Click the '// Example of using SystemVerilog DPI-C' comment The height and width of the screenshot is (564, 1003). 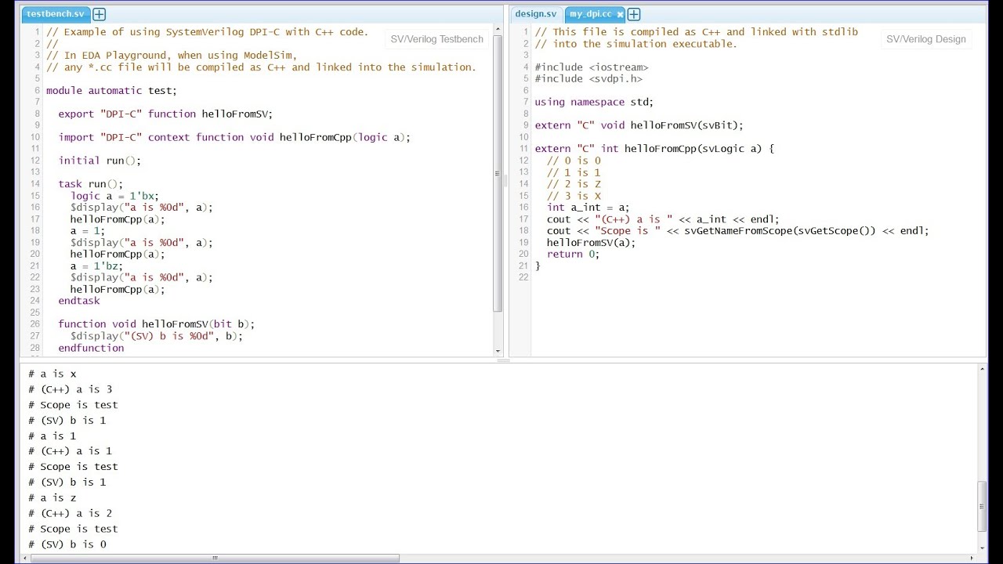207,32
